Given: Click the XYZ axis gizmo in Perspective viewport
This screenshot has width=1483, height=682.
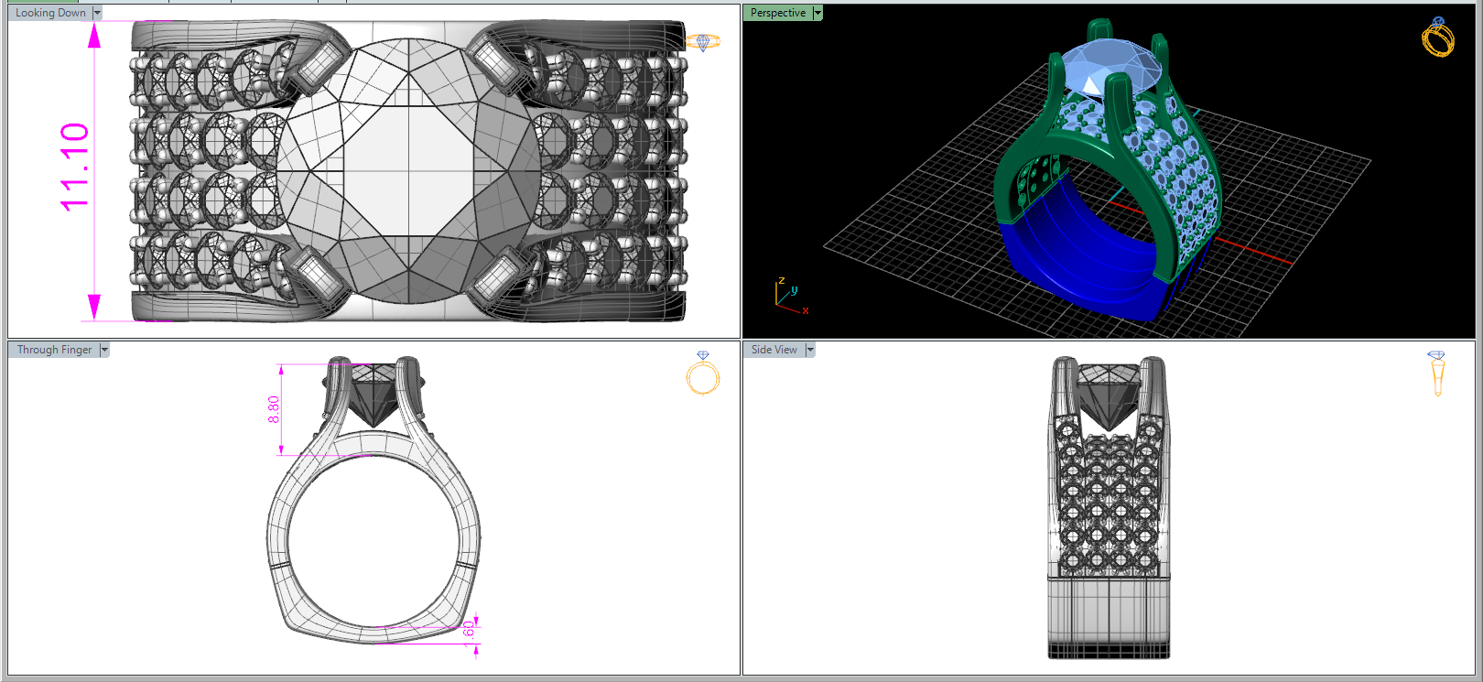Looking at the screenshot, I should (x=792, y=297).
